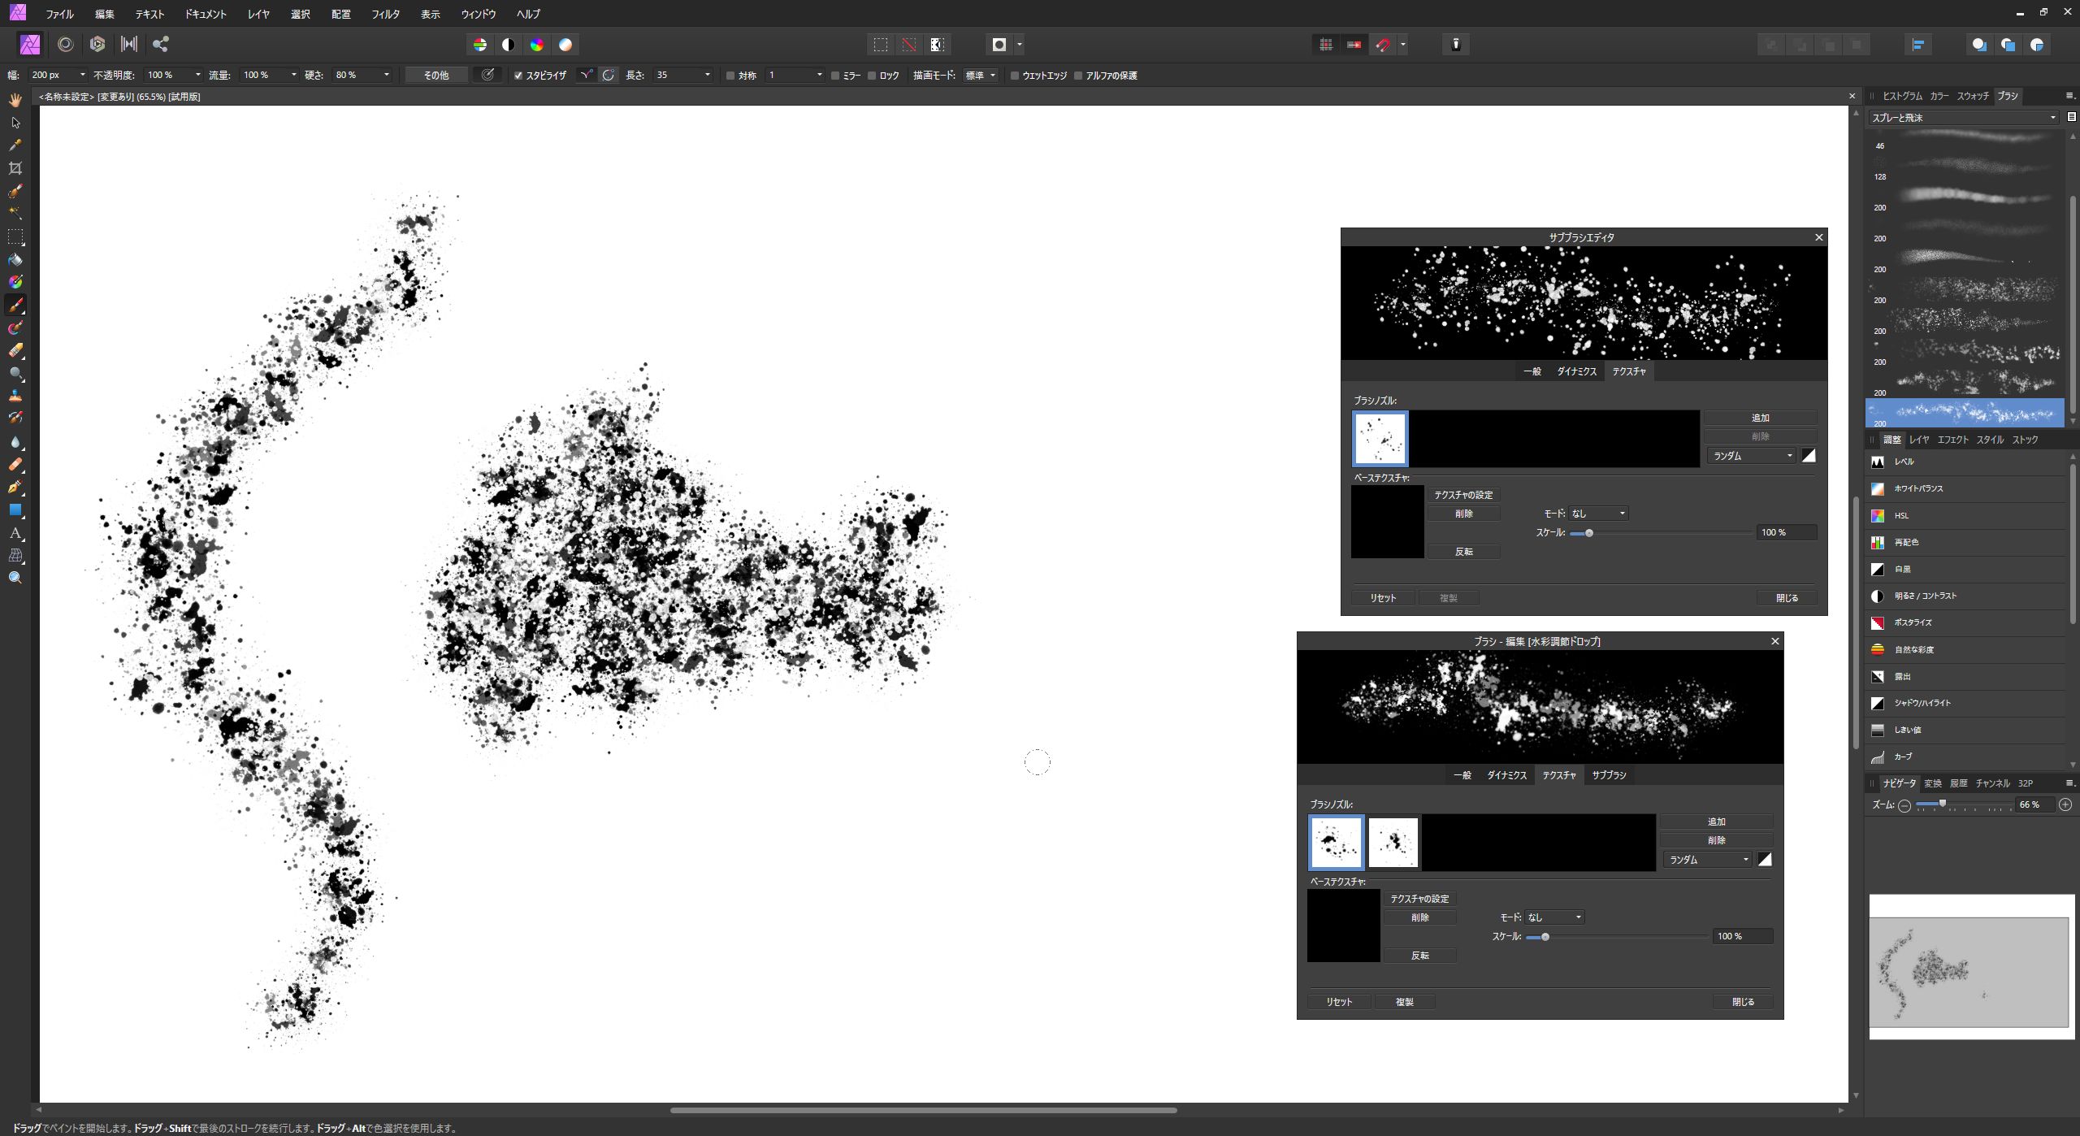The image size is (2080, 1136).
Task: Enable the 対称 symmetry checkbox
Action: point(730,76)
